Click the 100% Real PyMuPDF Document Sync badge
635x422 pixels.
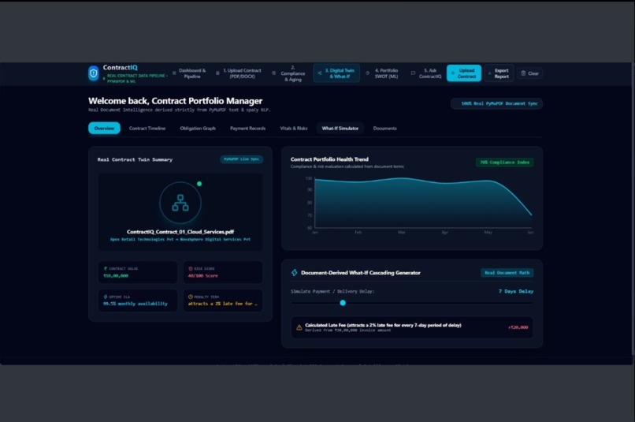tap(496, 104)
